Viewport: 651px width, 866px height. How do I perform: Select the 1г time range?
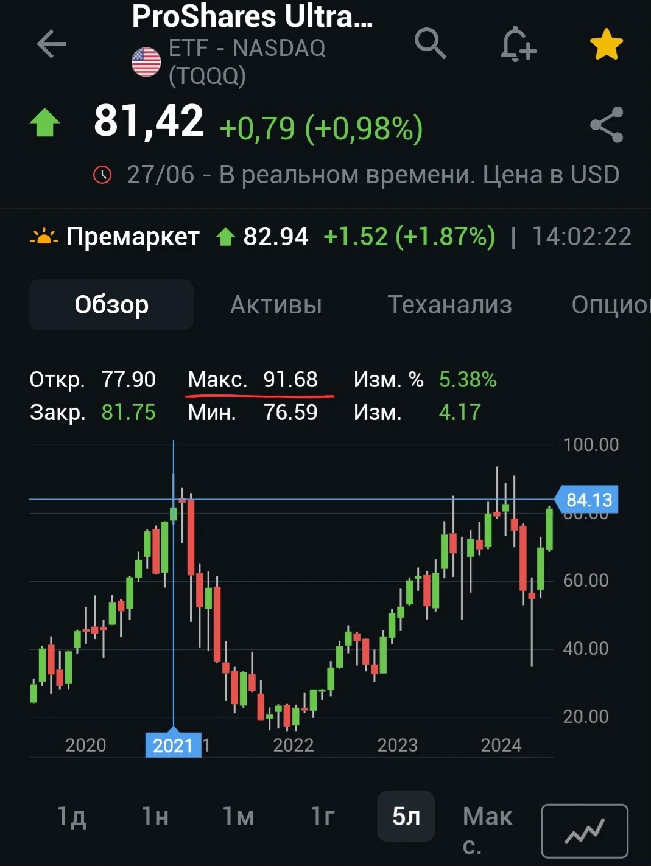pyautogui.click(x=322, y=816)
